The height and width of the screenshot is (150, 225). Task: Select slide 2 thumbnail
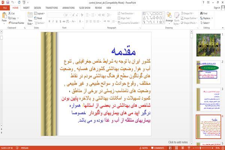(x=208, y=72)
